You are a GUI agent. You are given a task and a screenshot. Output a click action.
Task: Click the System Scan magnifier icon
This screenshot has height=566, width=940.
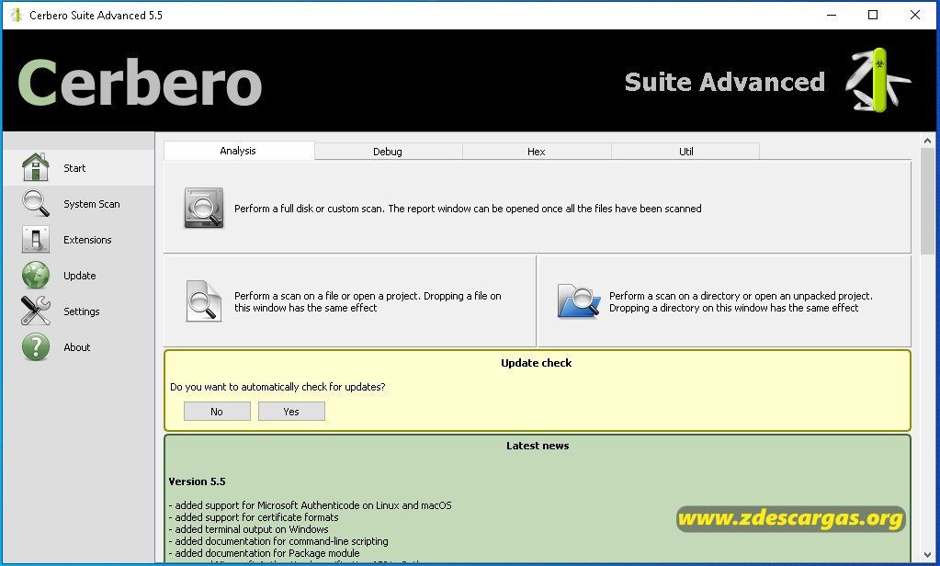coord(35,203)
